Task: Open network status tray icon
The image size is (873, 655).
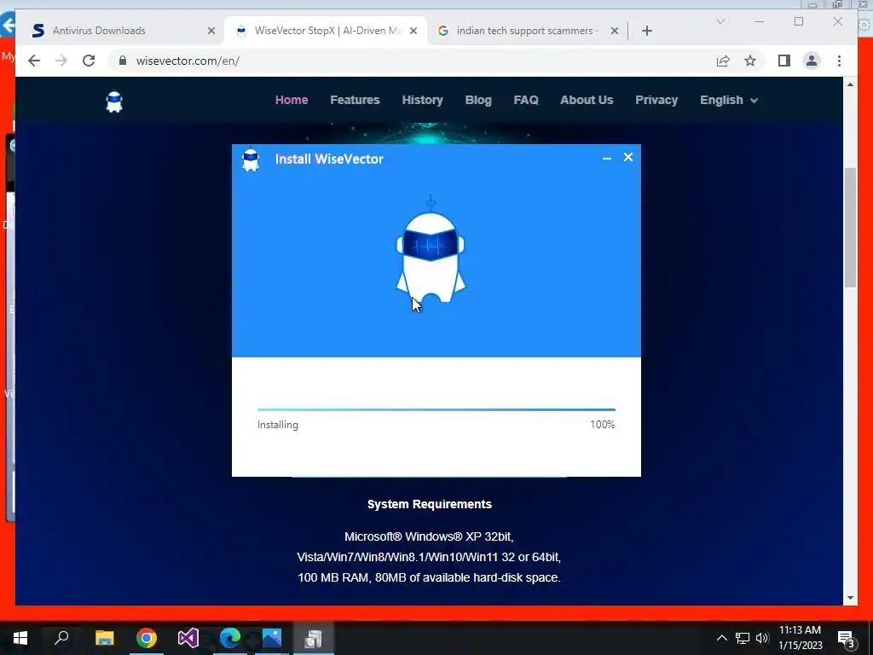Action: (743, 638)
